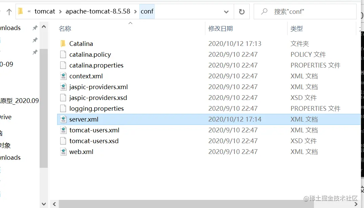Sort by the 类型 column header

click(x=296, y=28)
